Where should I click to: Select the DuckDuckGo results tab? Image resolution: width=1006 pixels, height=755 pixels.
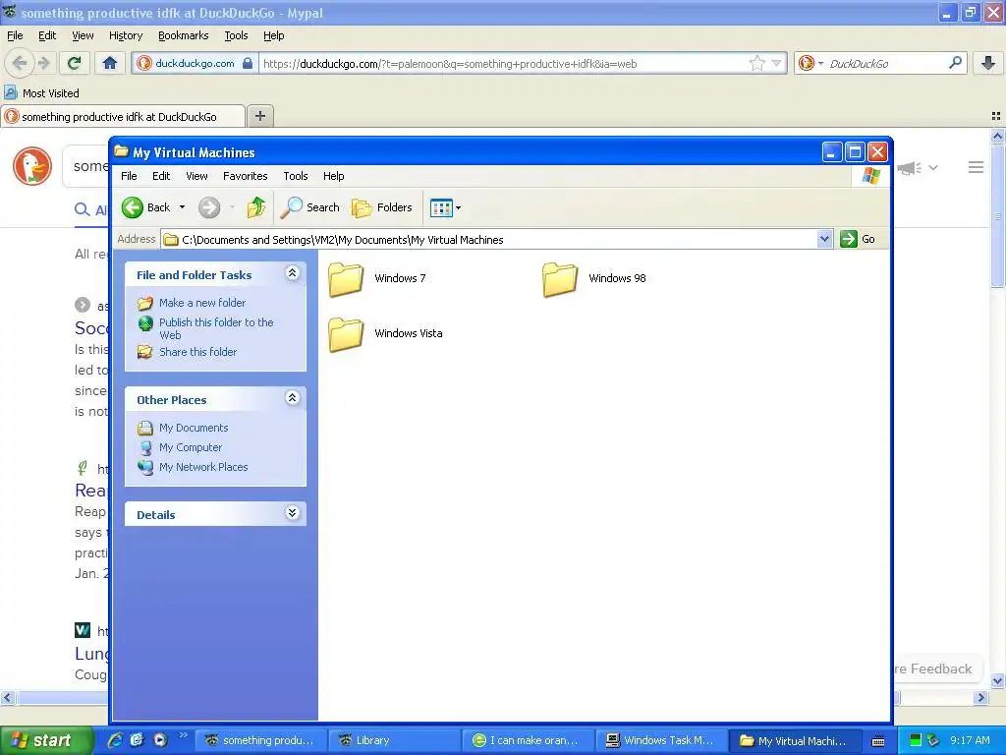tap(123, 116)
